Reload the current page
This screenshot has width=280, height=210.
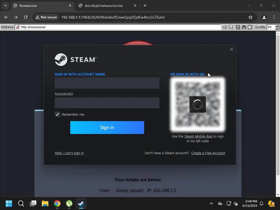pyautogui.click(x=26, y=17)
